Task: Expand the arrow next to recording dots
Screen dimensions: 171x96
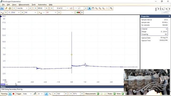Action: [82, 13]
